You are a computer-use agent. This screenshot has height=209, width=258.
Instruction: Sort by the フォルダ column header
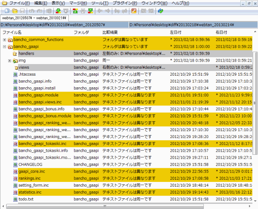tap(81, 32)
